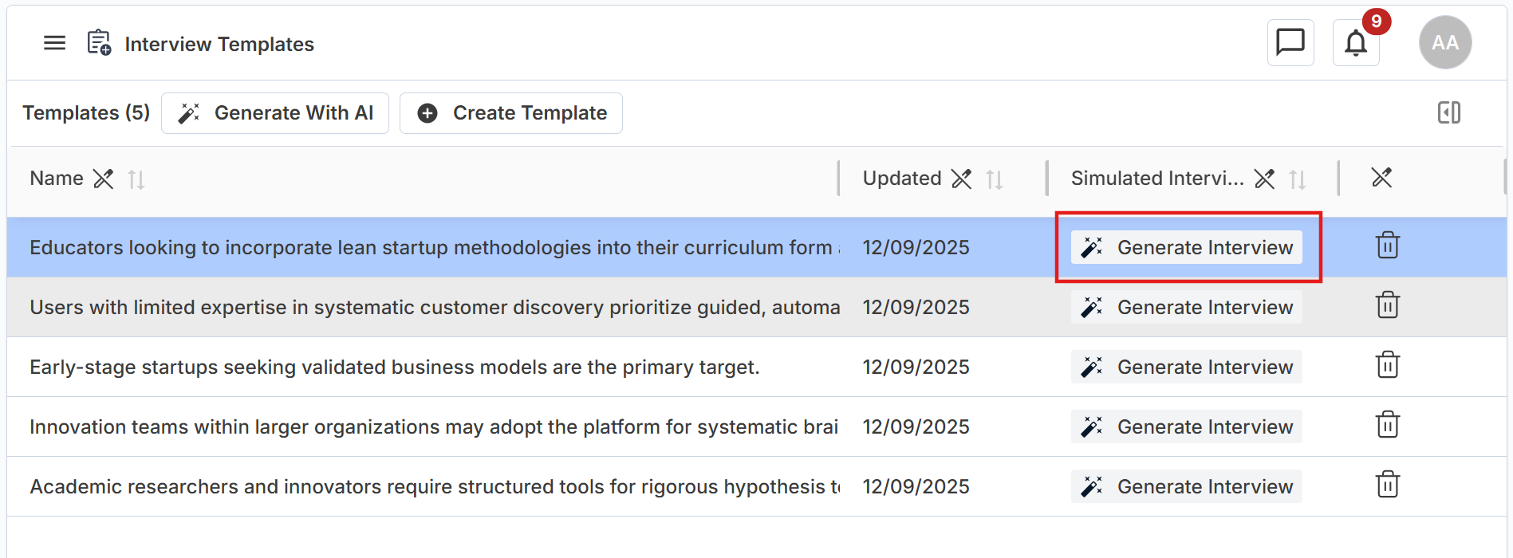The width and height of the screenshot is (1513, 558).
Task: Open the notifications bell
Action: (x=1356, y=43)
